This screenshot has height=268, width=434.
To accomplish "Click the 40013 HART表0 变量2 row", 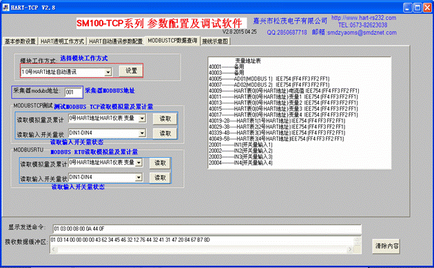I will (283, 103).
